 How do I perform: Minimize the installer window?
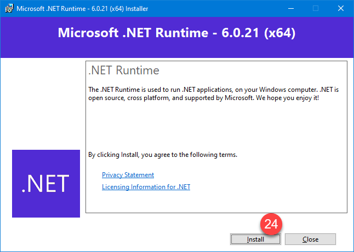pyautogui.click(x=290, y=9)
